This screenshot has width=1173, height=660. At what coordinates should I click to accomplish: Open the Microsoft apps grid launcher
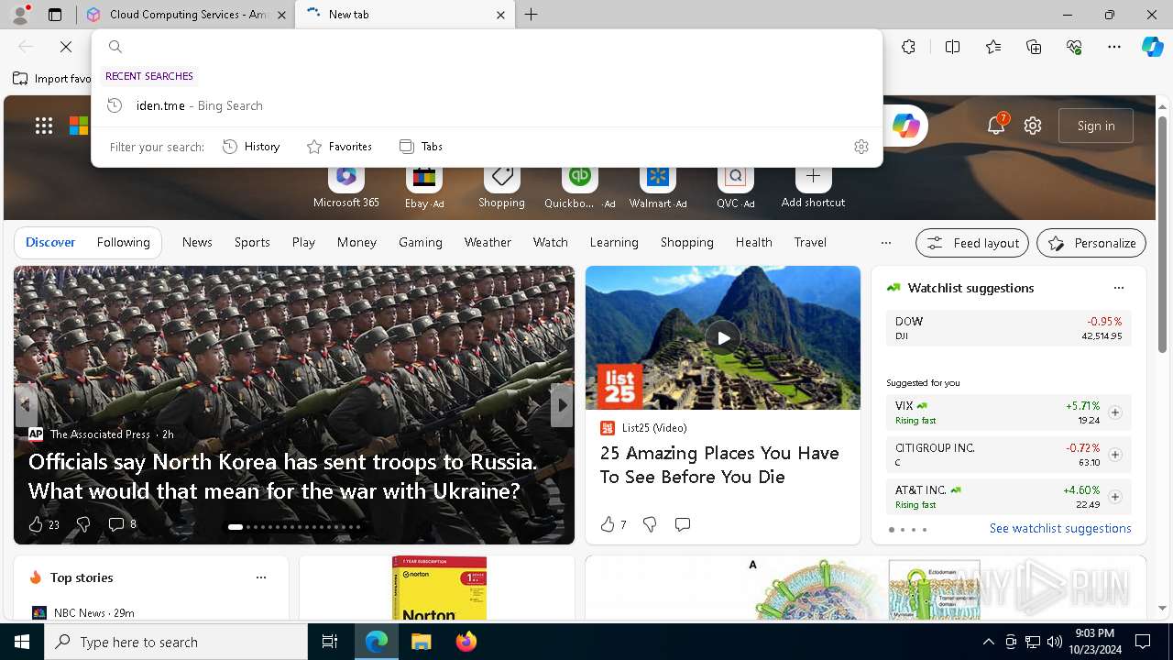tap(44, 126)
